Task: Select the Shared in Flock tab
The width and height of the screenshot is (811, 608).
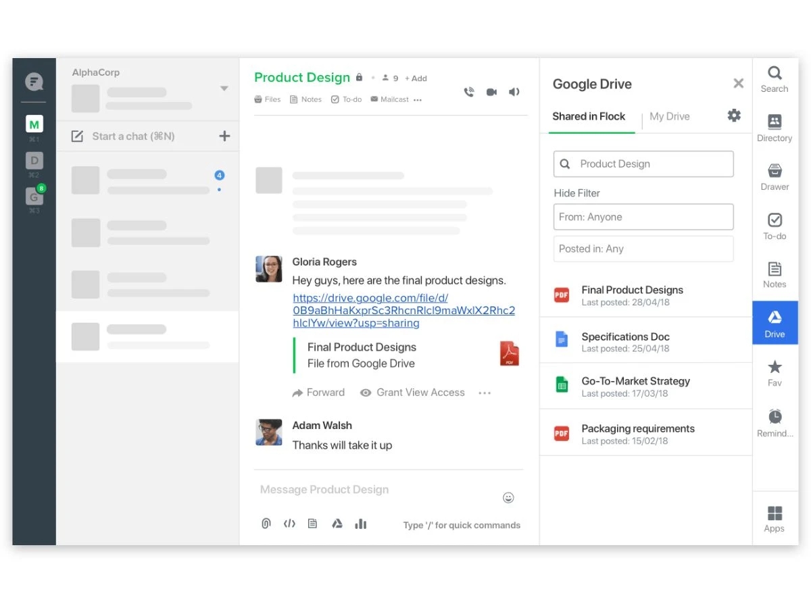Action: tap(589, 116)
